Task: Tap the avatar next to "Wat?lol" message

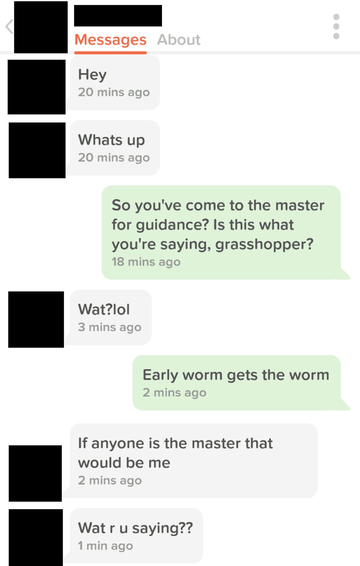Action: tap(36, 319)
